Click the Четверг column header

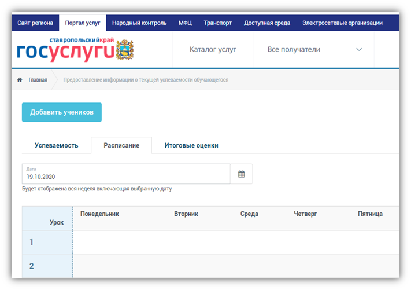pyautogui.click(x=305, y=214)
